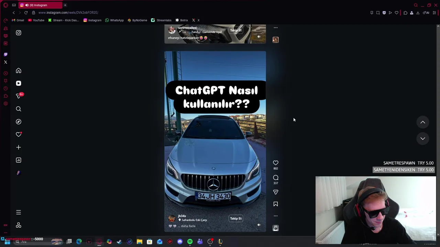This screenshot has width=440, height=247.
Task: Open more options for the jh34s reel
Action: [x=276, y=216]
